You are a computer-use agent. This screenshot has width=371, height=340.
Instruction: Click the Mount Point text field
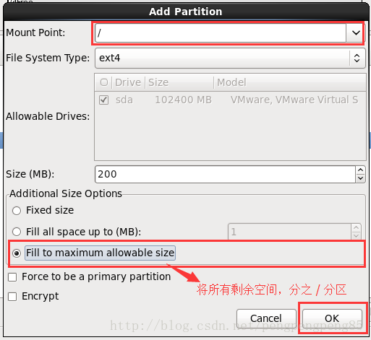tap(221, 32)
